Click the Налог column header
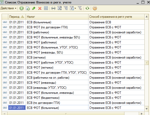Screen dimensions: 150x115 pyautogui.click(x=57, y=17)
